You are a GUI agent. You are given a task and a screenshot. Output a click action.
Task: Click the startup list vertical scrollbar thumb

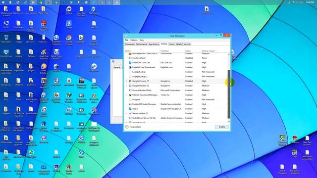pos(229,94)
